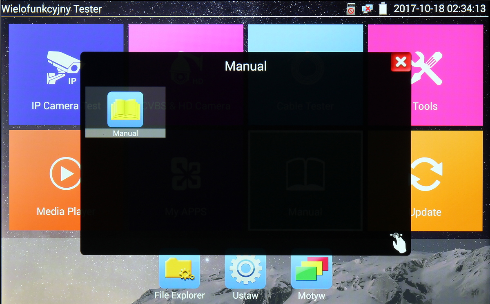Check the battery status icon
The height and width of the screenshot is (304, 490).
(x=383, y=9)
